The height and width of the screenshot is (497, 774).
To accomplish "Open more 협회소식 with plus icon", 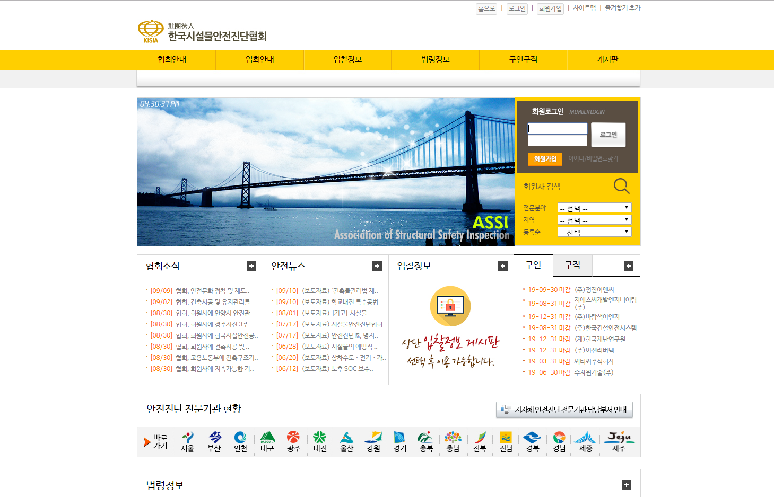I will pos(251,266).
